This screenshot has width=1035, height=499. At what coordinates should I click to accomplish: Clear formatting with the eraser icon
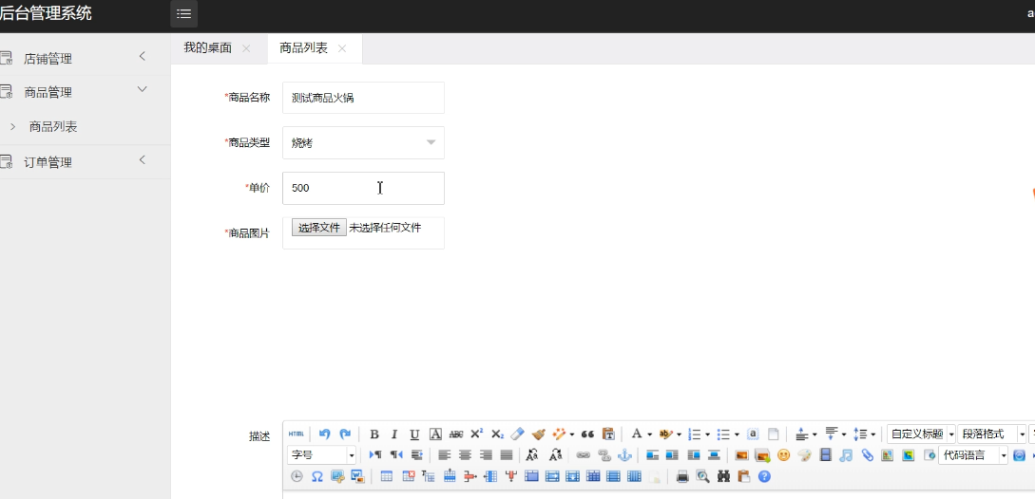517,434
